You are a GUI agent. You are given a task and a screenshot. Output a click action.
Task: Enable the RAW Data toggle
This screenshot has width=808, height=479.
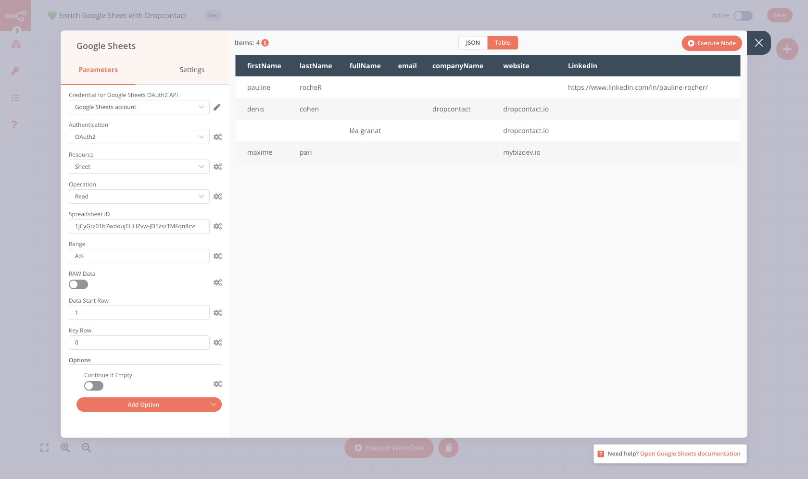[78, 284]
